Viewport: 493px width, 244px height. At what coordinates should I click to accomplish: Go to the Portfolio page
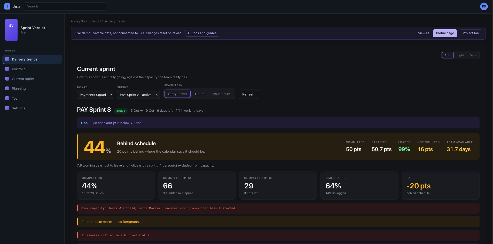pos(32,69)
